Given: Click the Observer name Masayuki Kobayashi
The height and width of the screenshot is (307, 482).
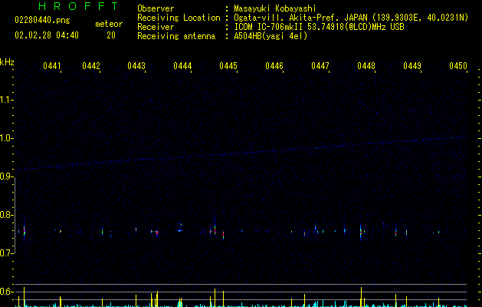Looking at the screenshot, I should click(x=275, y=8).
